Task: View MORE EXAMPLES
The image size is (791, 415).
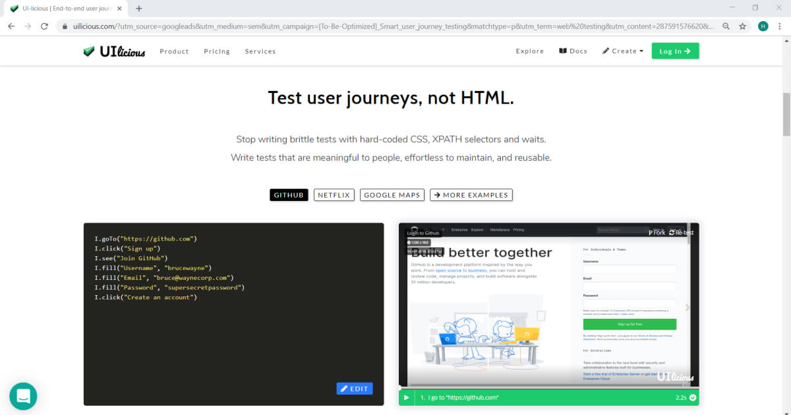Action: [x=471, y=194]
